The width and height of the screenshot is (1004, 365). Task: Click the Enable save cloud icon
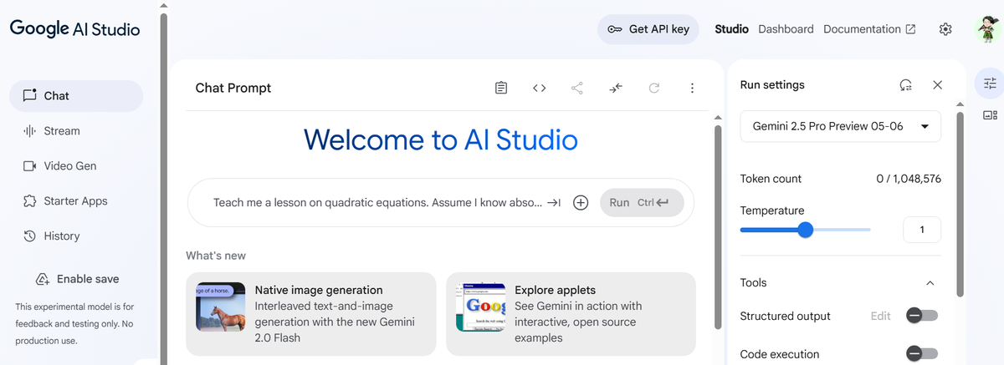[x=43, y=279]
